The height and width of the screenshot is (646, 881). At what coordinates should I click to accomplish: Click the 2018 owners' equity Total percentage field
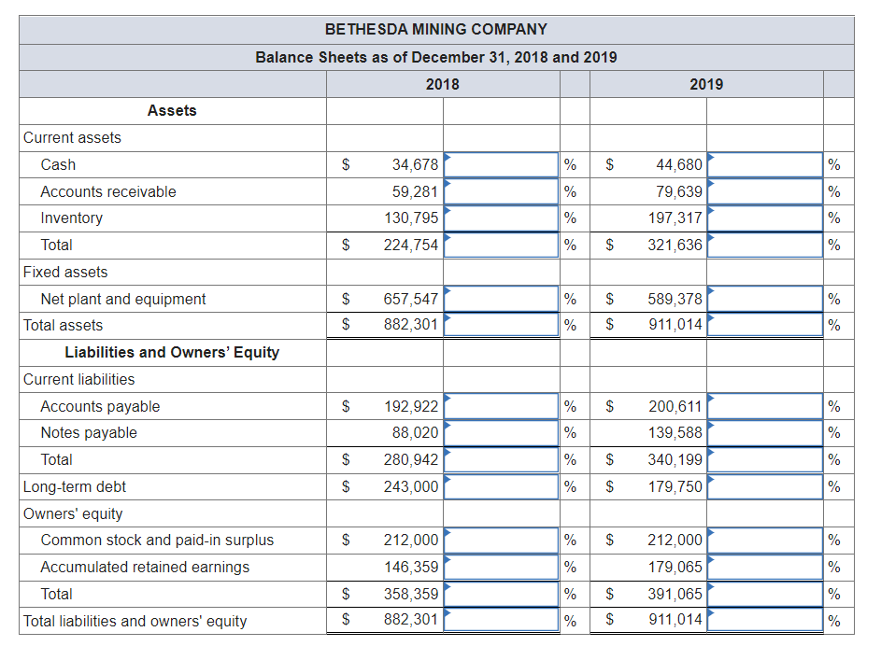coord(501,594)
